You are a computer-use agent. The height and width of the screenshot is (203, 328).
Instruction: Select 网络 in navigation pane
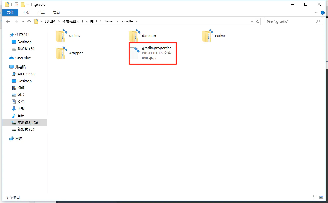[19, 138]
